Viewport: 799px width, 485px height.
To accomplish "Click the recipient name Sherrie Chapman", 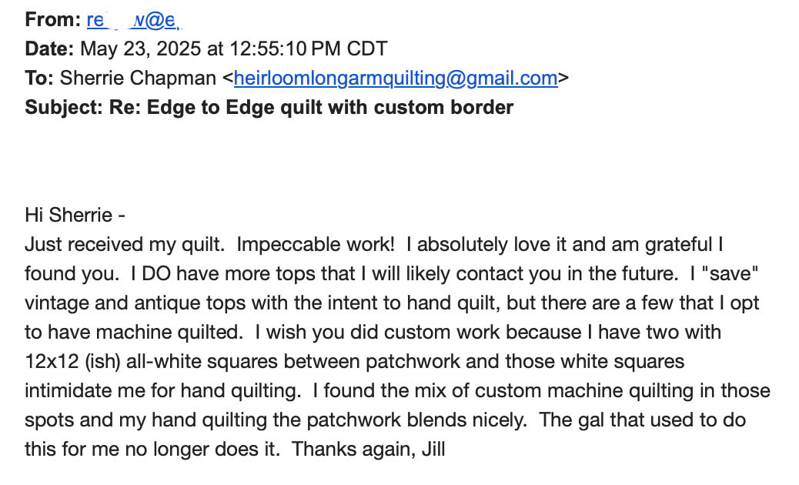I will (x=138, y=78).
